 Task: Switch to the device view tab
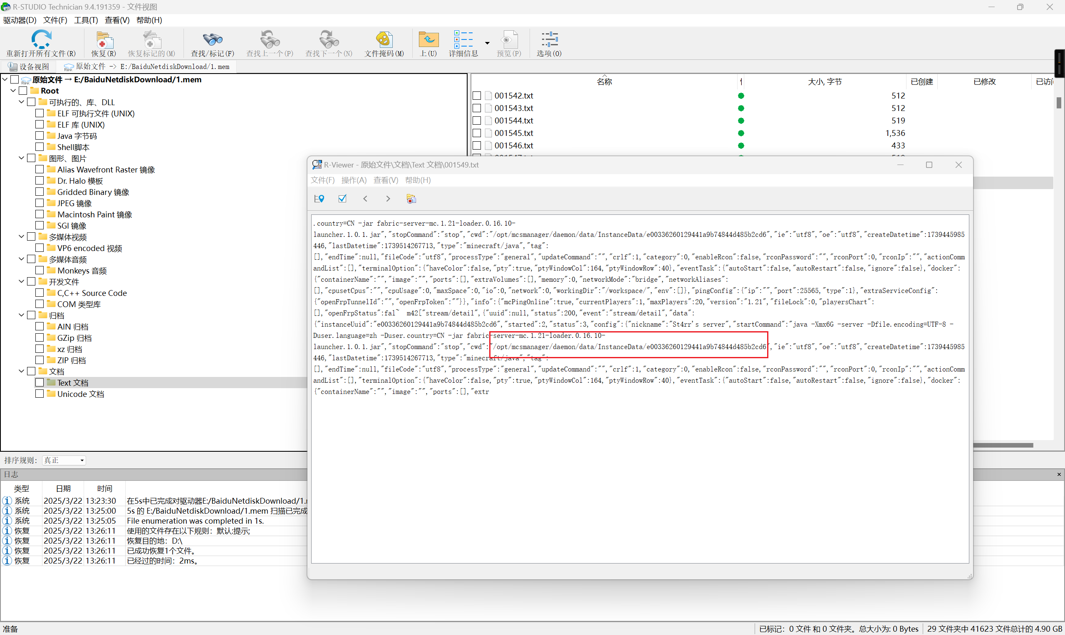click(29, 67)
